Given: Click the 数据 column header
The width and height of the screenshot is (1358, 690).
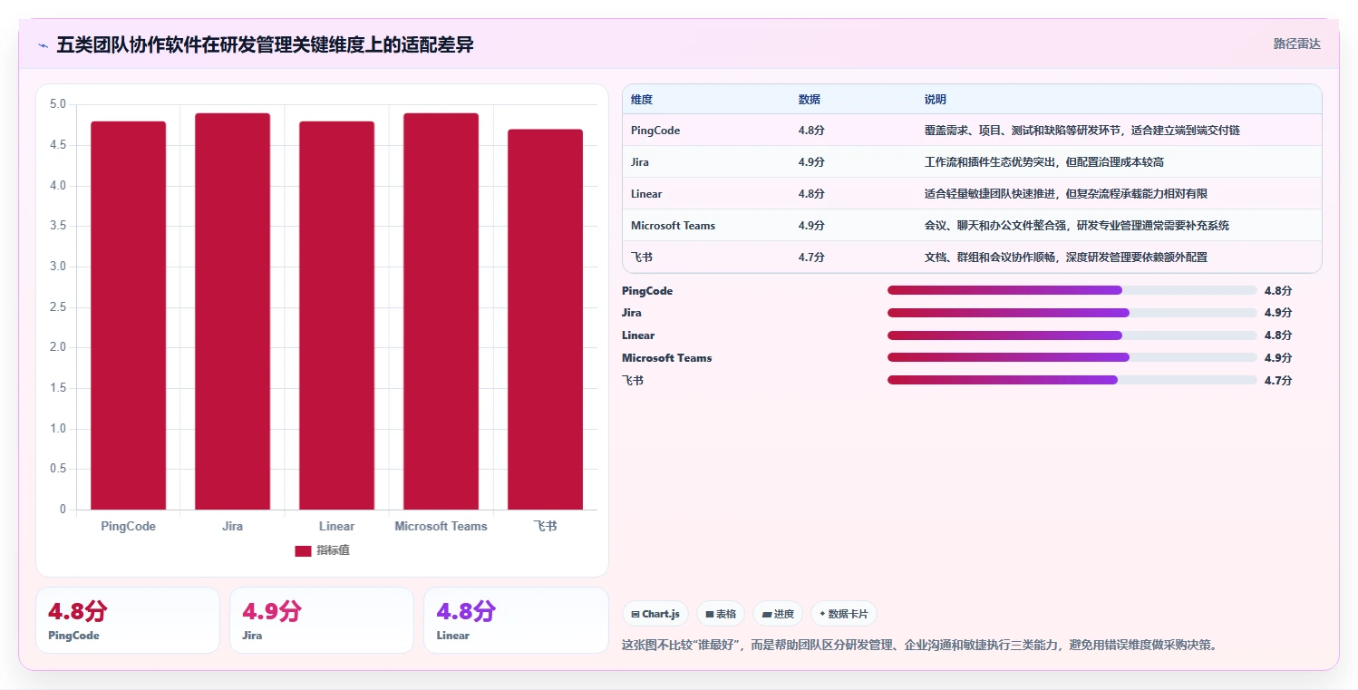Looking at the screenshot, I should click(810, 100).
